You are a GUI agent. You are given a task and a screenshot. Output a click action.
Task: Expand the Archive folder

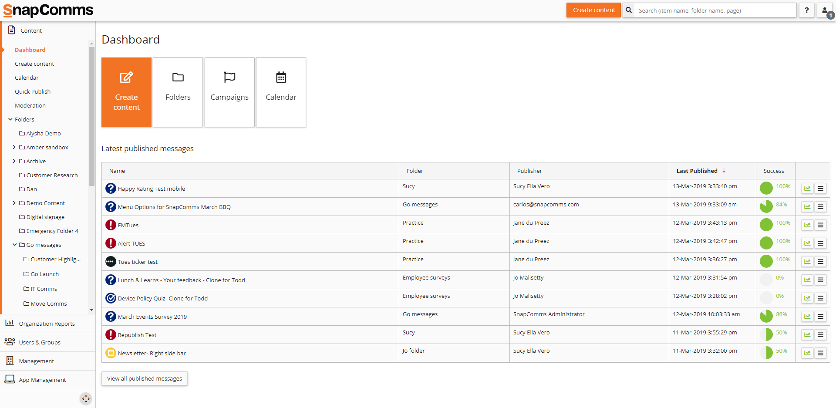coord(14,161)
